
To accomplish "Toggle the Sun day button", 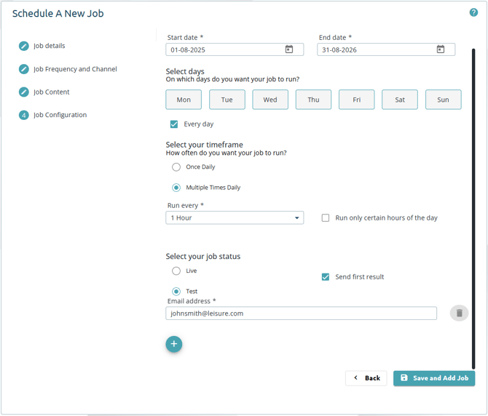I will tap(443, 100).
